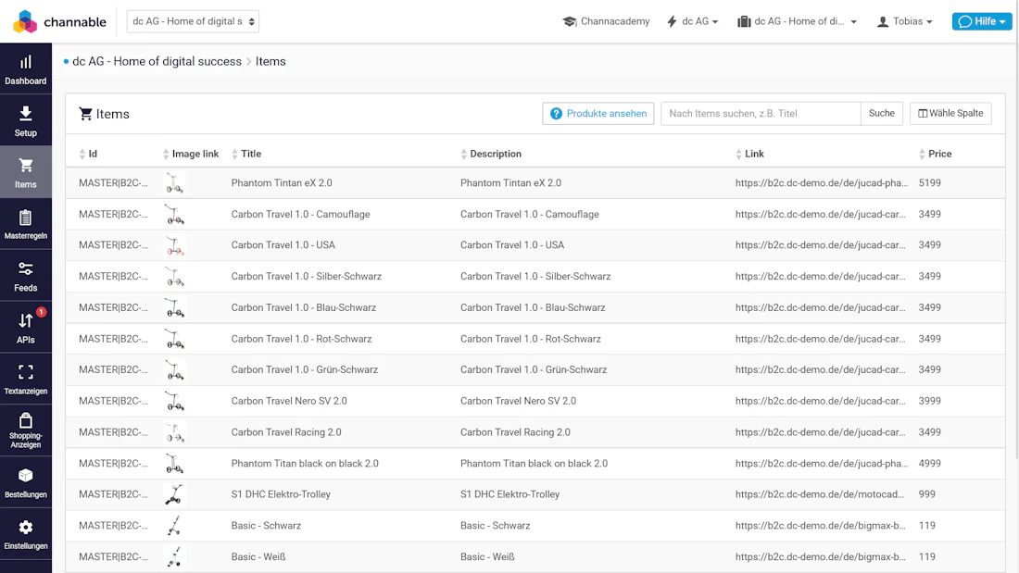
Task: Select title Carbon Travel 1.0 - Camouflage
Action: pos(300,215)
